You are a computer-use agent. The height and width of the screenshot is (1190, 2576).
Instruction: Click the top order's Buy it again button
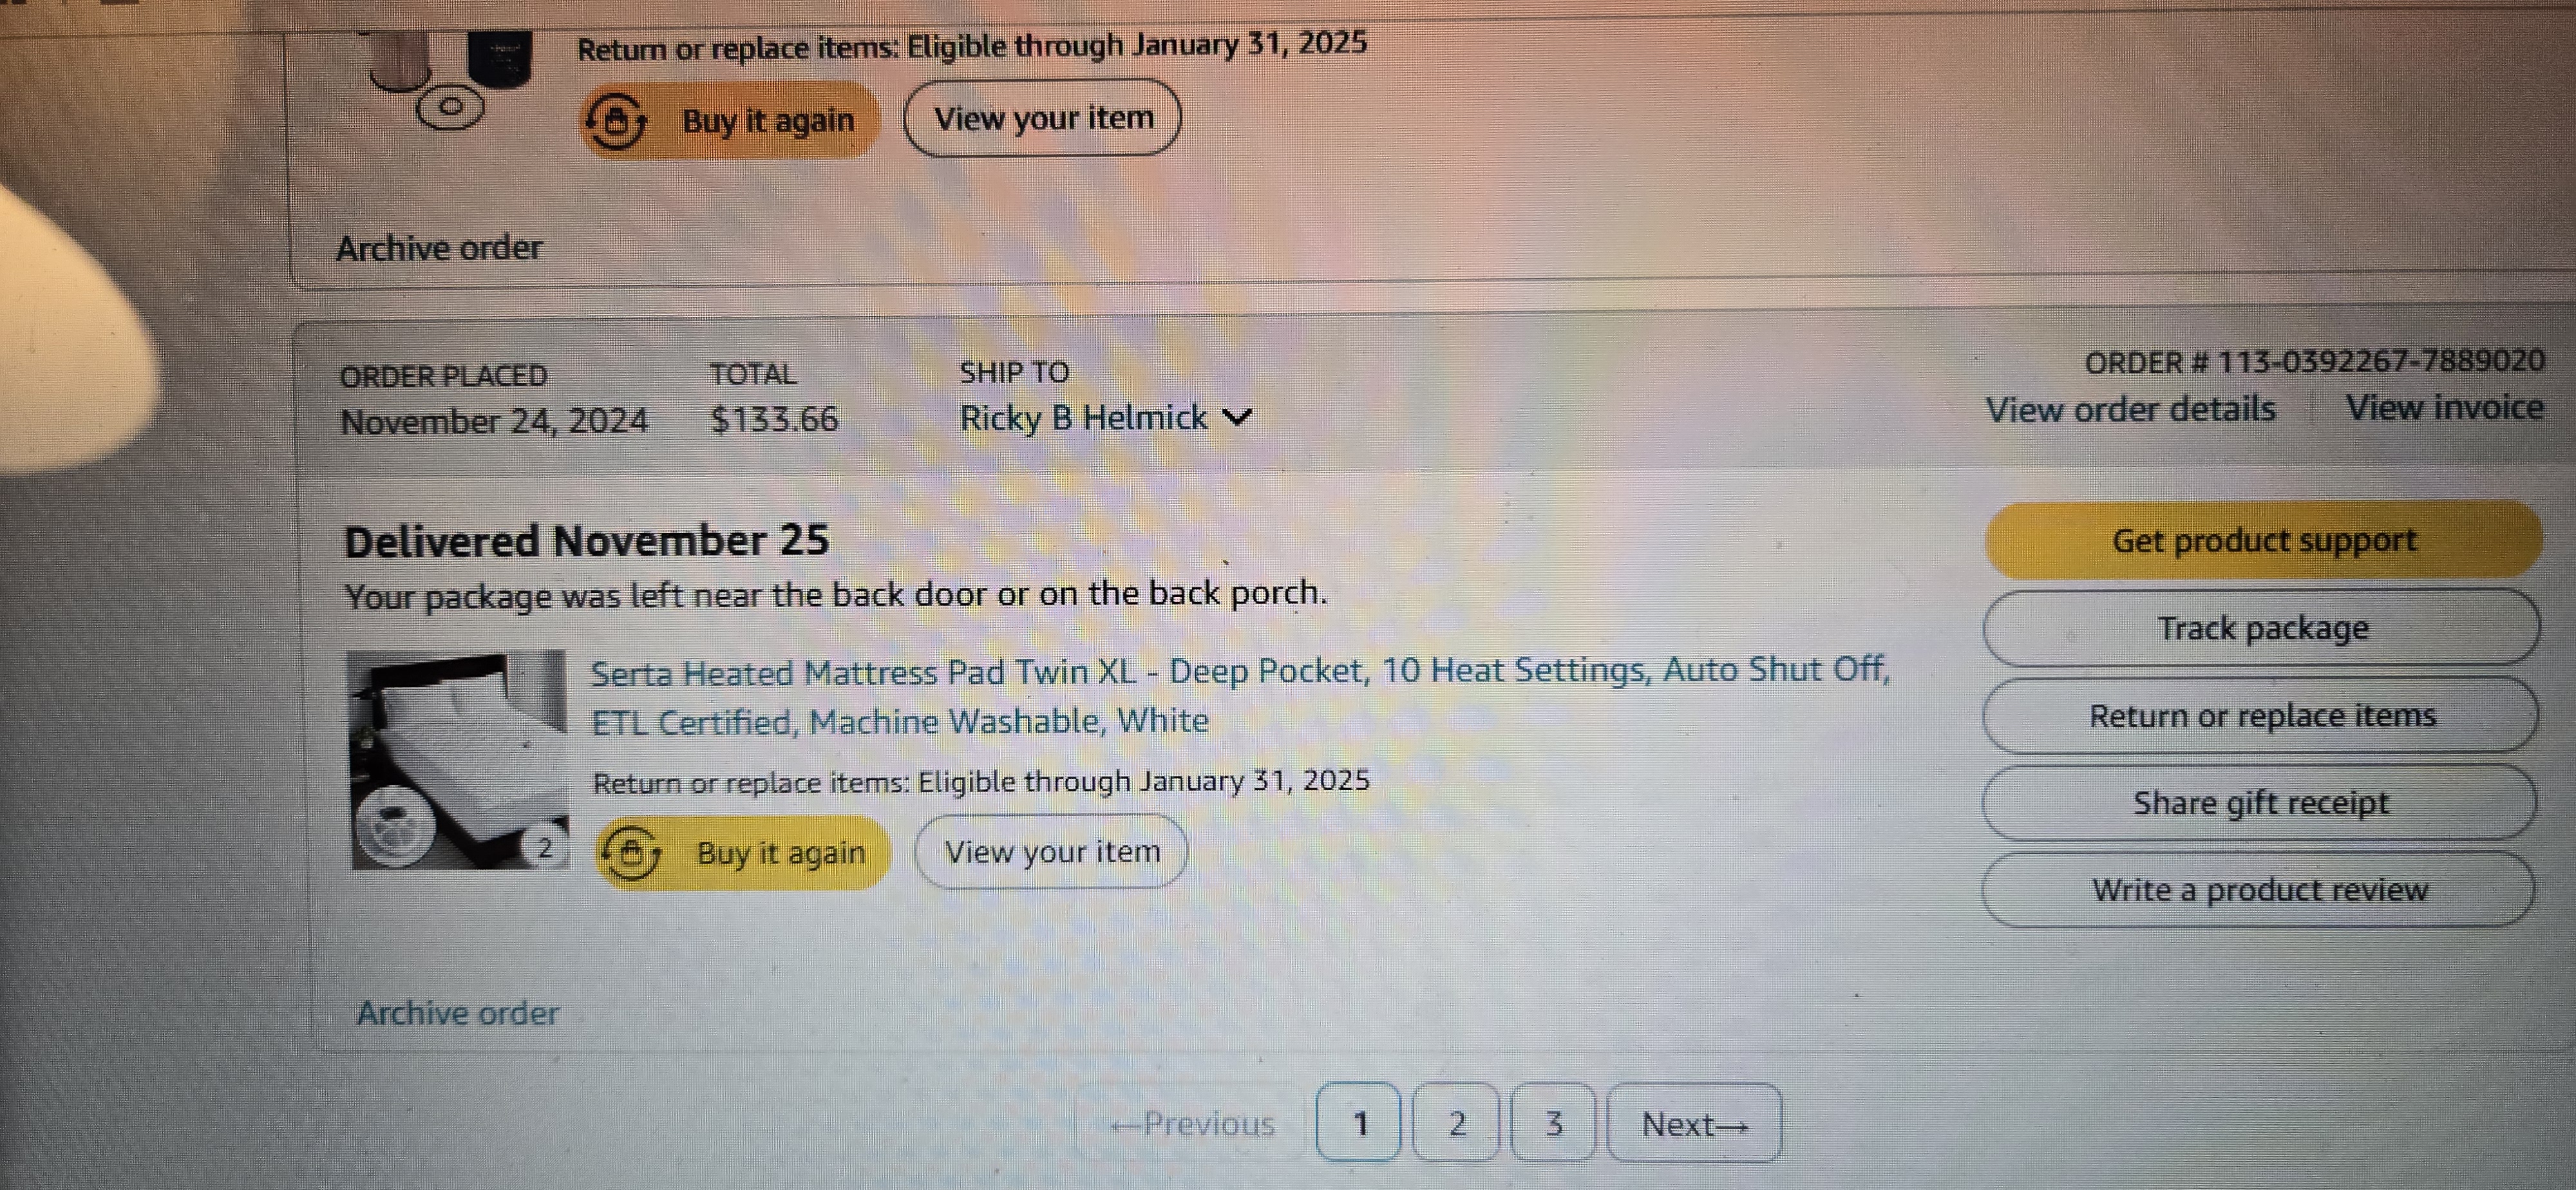tap(729, 120)
